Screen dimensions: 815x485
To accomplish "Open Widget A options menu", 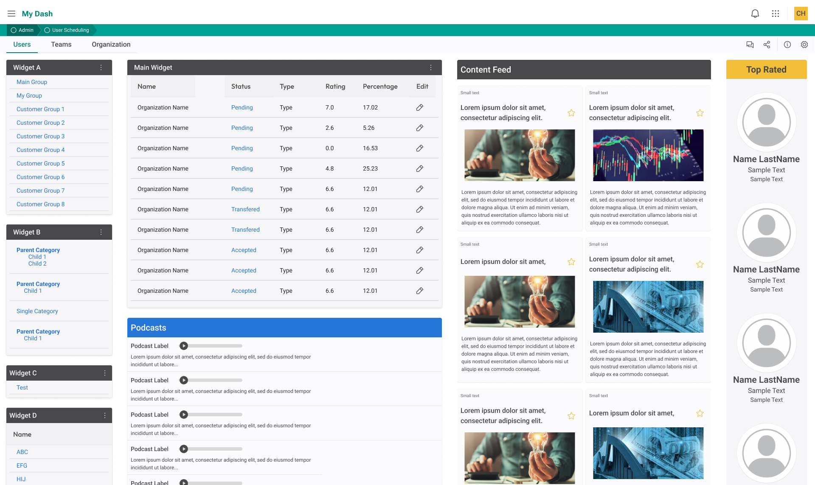I will point(101,67).
